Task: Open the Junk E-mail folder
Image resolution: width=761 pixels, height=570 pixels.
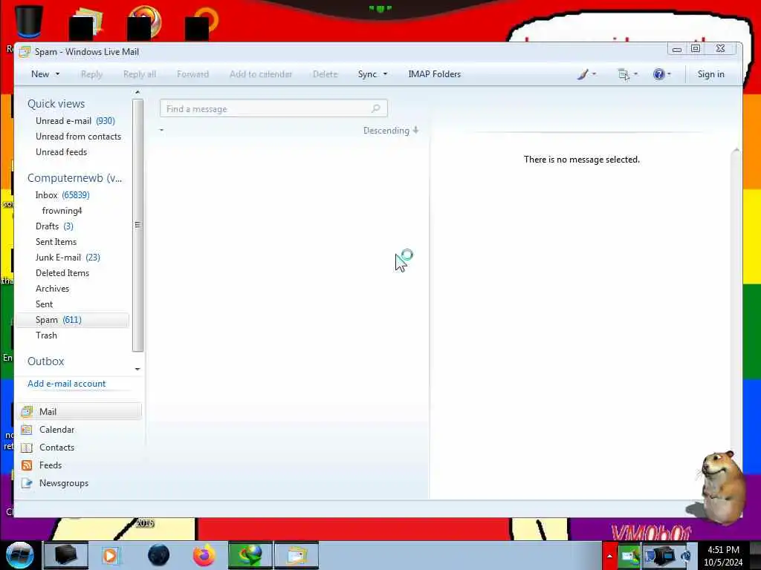Action: pyautogui.click(x=68, y=258)
